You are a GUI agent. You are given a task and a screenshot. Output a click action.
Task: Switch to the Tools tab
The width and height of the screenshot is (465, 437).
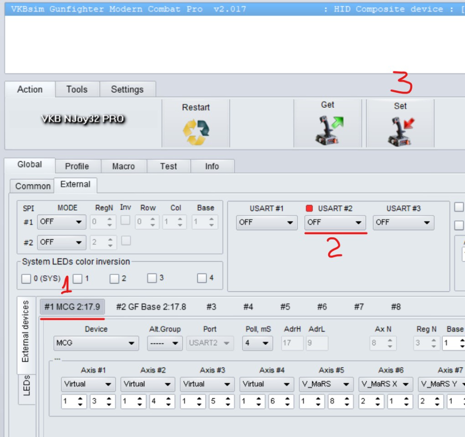coord(77,89)
